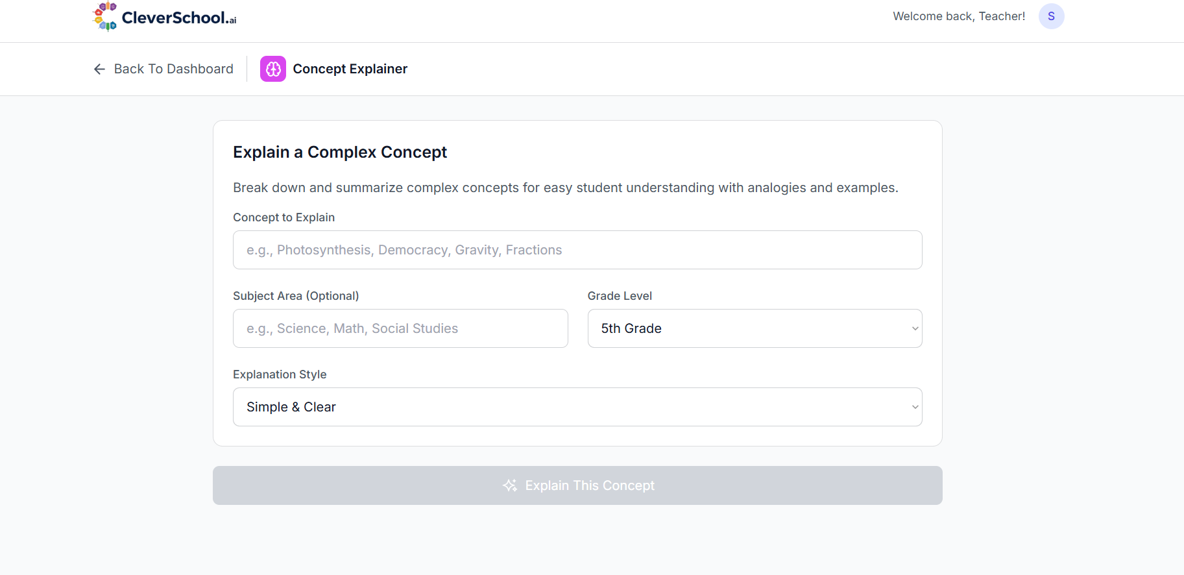Click the Grade Level label
This screenshot has height=575, width=1184.
620,296
